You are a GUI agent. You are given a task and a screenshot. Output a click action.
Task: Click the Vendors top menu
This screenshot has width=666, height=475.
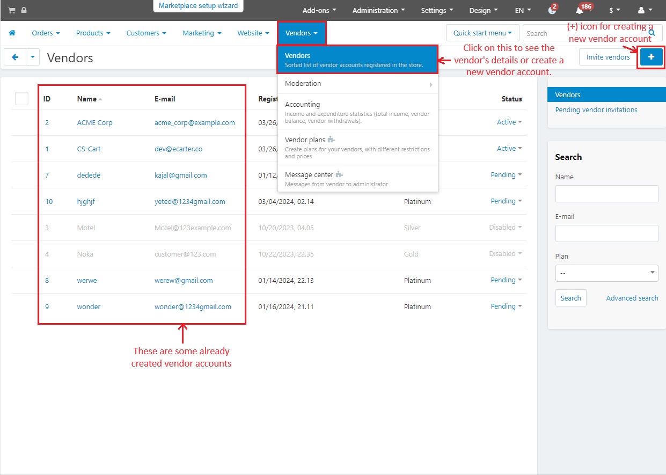point(302,33)
